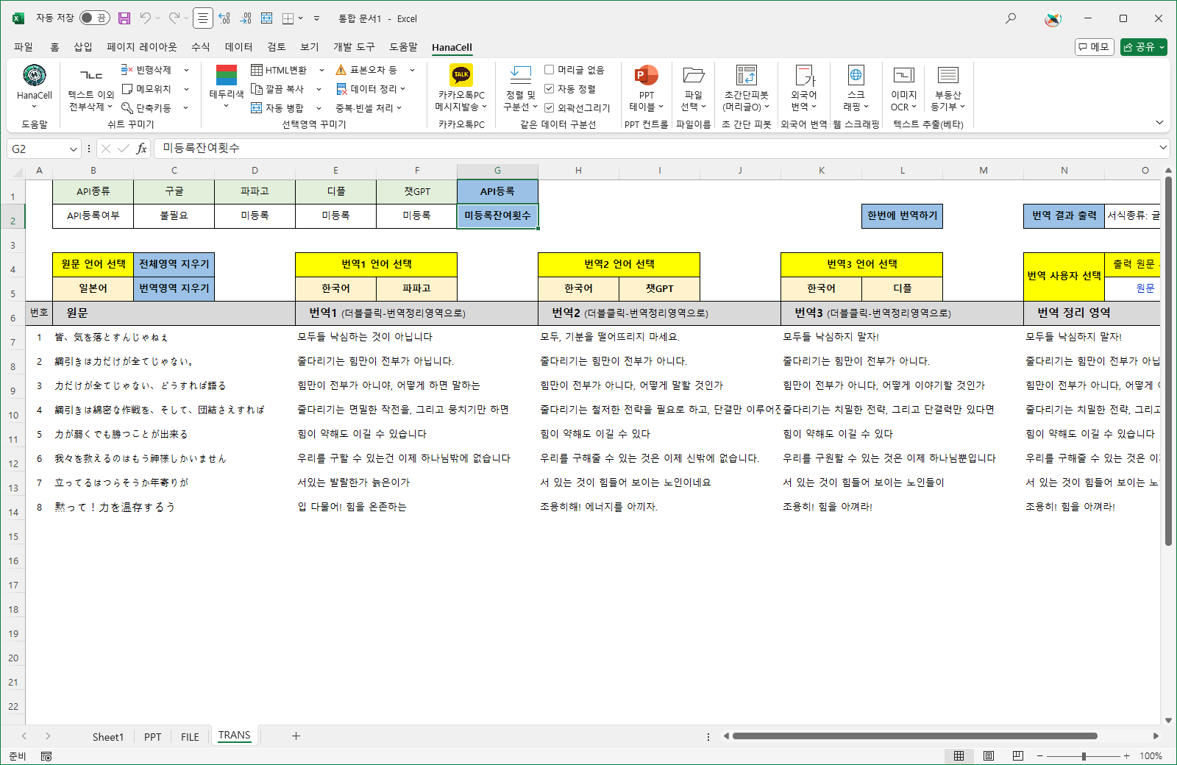Viewport: 1177px width, 765px height.
Task: Click the zoom out minus button
Action: [x=1039, y=756]
